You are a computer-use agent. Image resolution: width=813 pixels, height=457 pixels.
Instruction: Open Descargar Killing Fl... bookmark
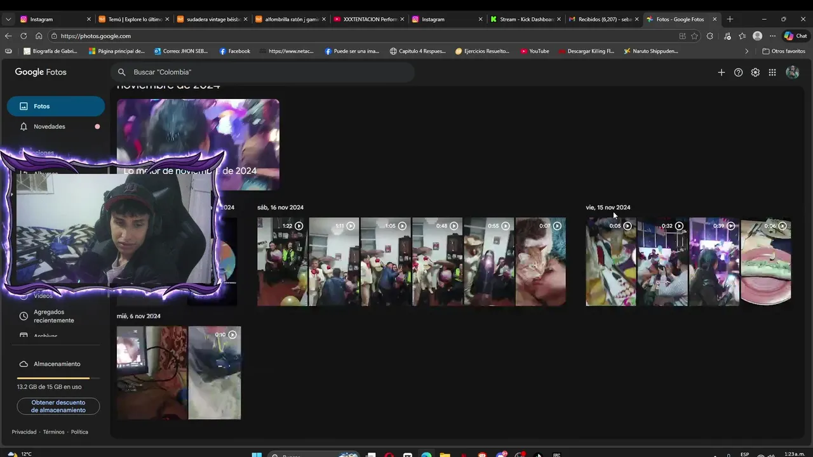click(586, 51)
